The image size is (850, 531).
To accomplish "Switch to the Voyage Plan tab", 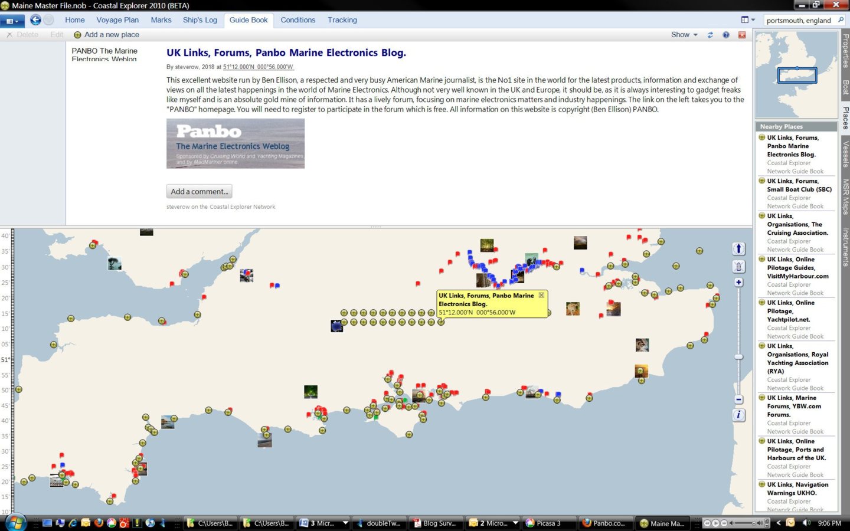I will 117,20.
